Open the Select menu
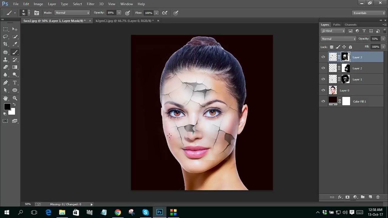 tap(77, 4)
